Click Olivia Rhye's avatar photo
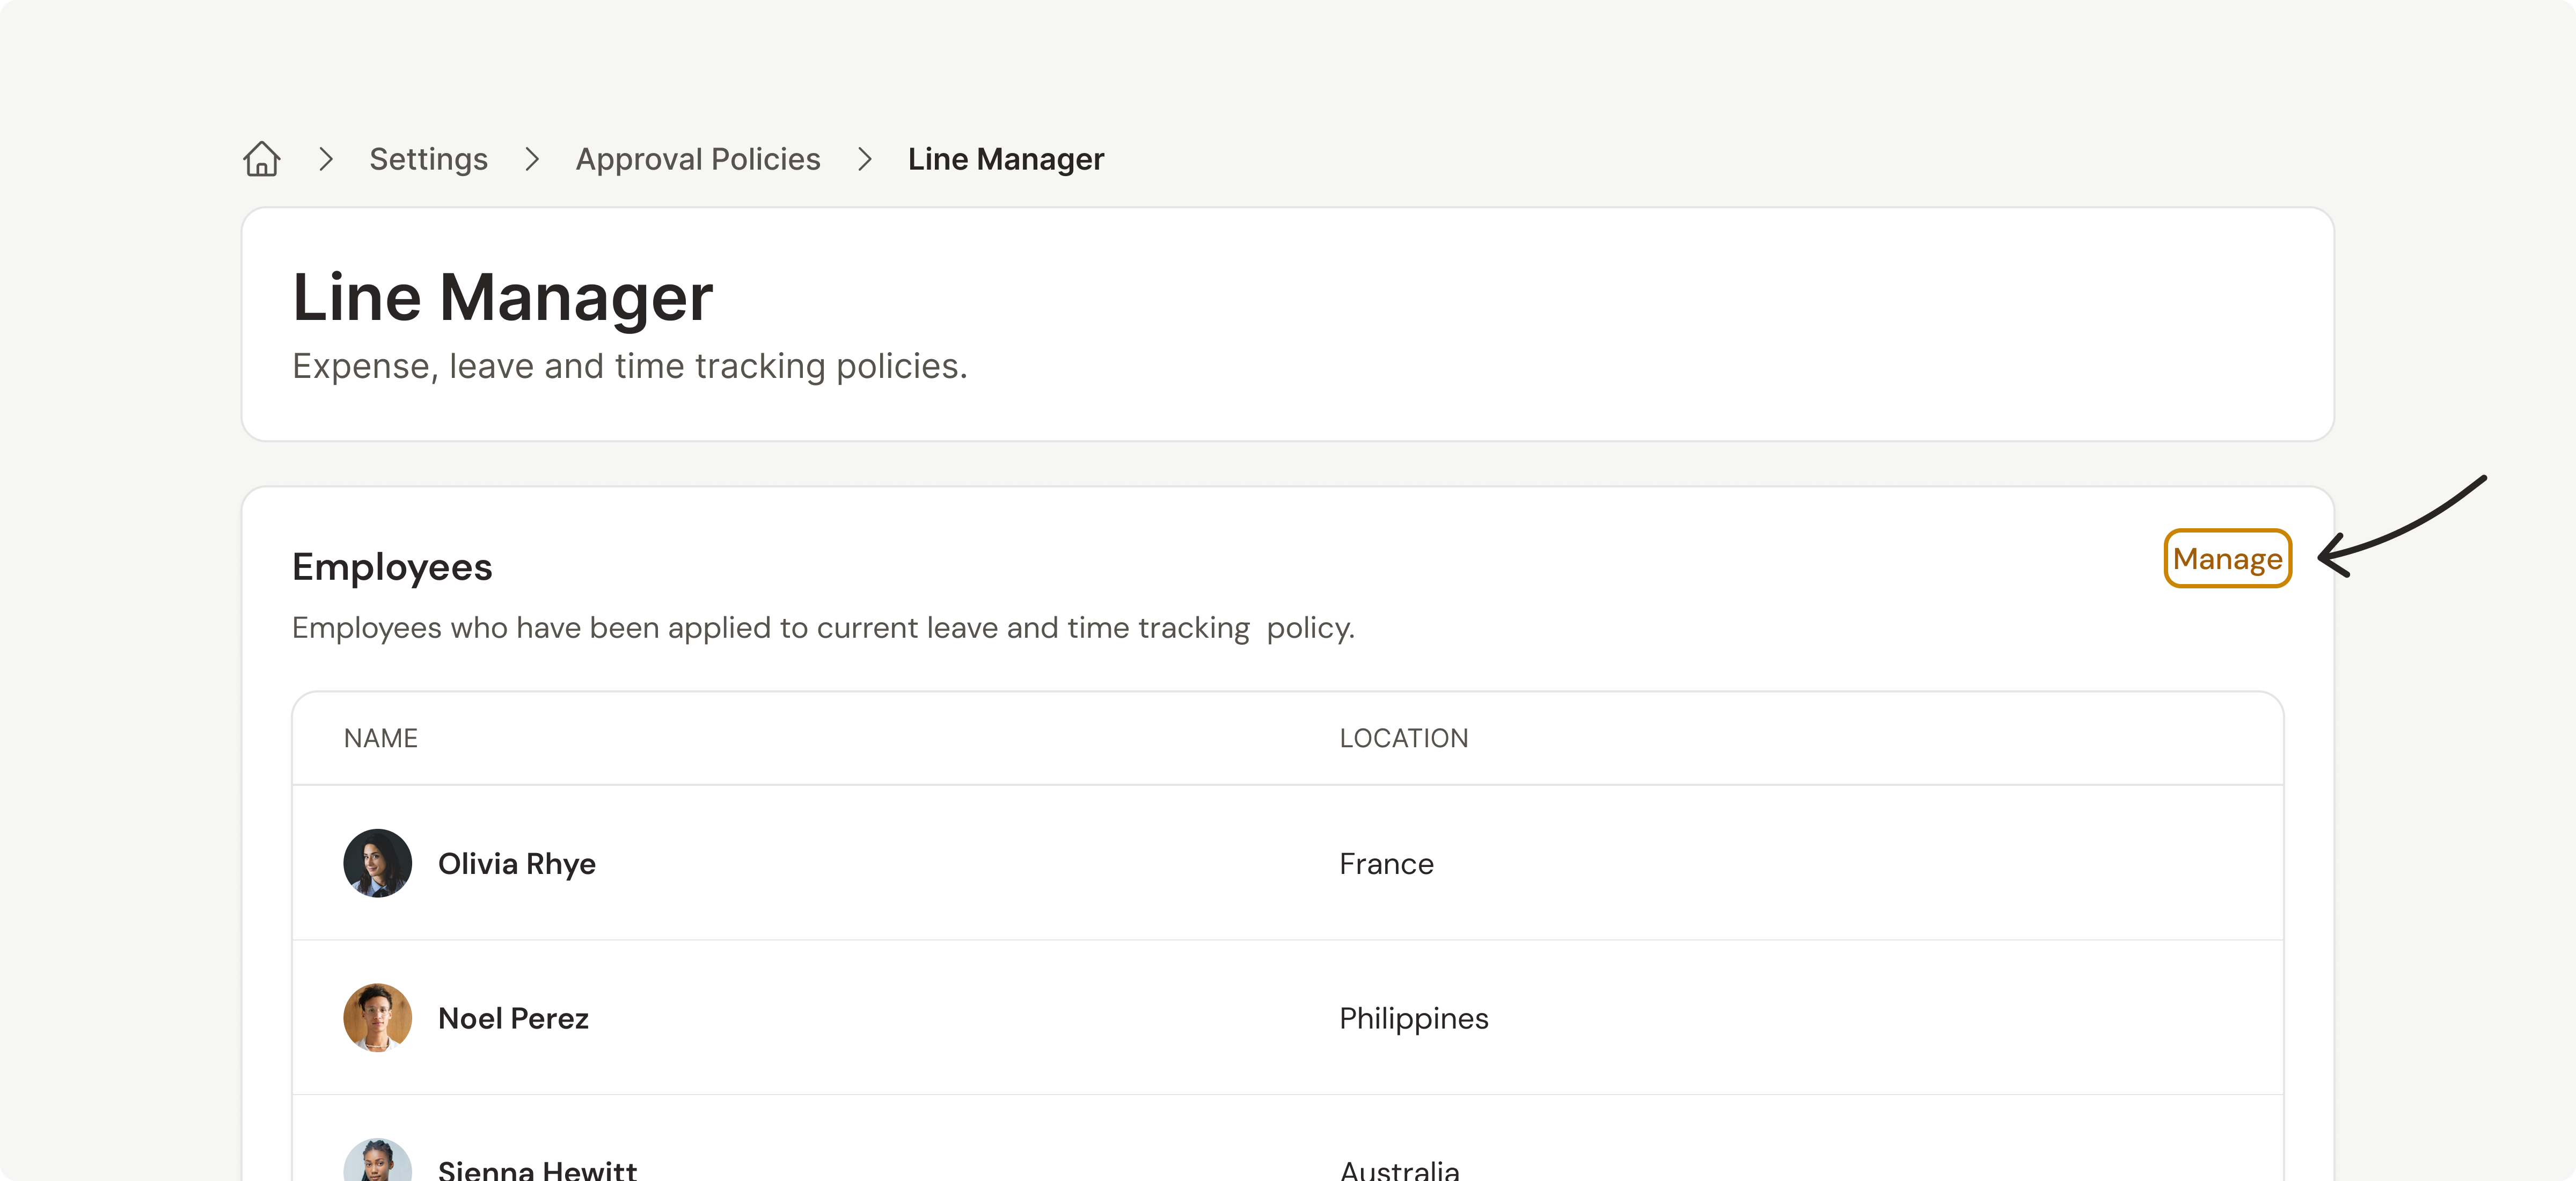This screenshot has height=1181, width=2576. (377, 863)
